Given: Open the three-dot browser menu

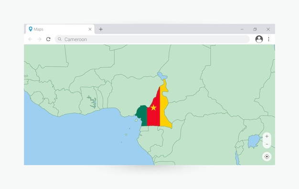Looking at the screenshot, I should click(268, 39).
